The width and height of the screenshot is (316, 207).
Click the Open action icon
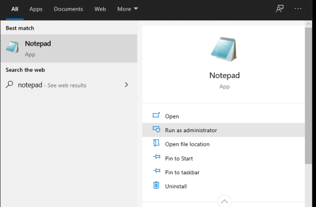tap(156, 115)
